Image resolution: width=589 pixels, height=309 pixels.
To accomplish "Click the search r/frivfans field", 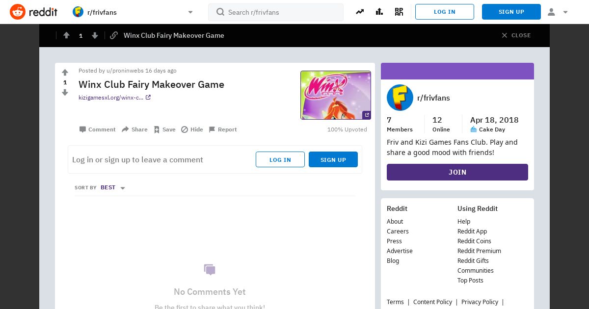I will pyautogui.click(x=276, y=12).
